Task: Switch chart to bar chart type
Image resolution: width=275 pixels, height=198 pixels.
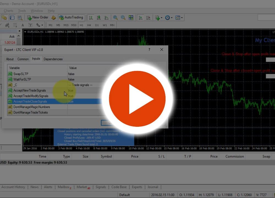Action: click(x=91, y=18)
